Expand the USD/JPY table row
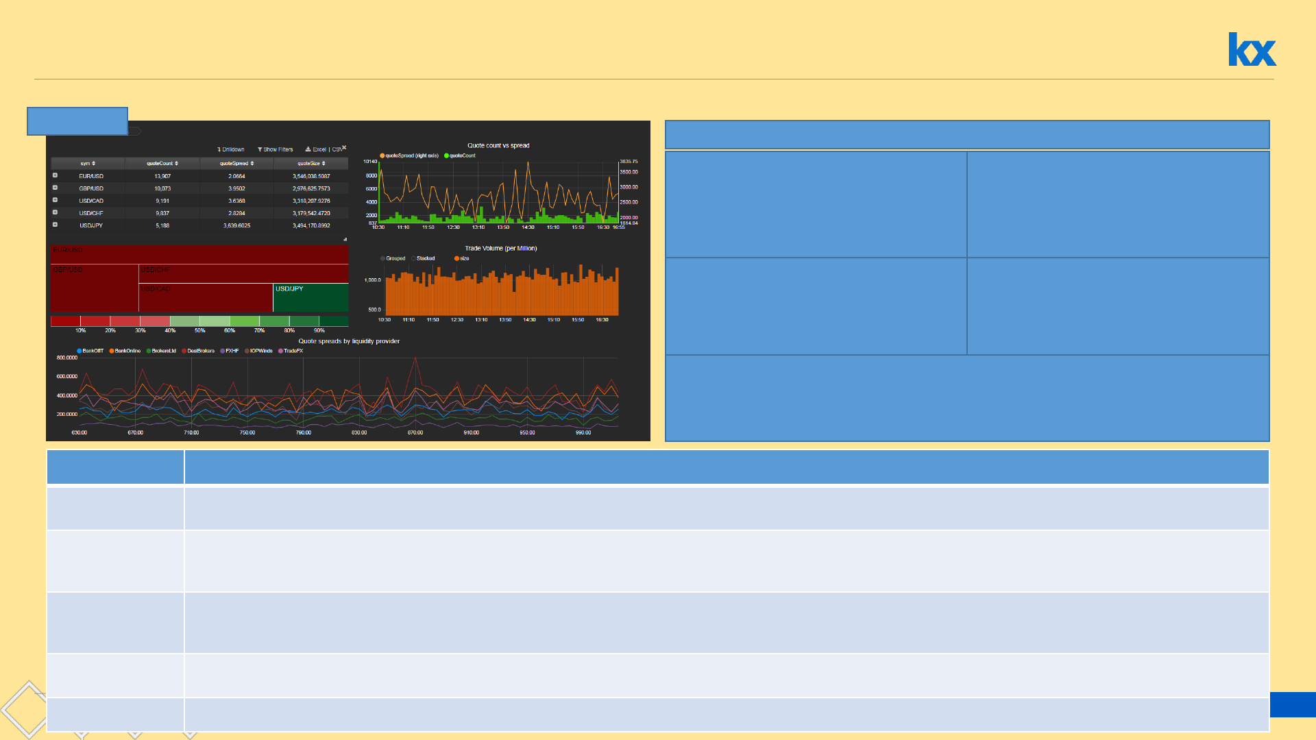The image size is (1316, 740). click(55, 225)
